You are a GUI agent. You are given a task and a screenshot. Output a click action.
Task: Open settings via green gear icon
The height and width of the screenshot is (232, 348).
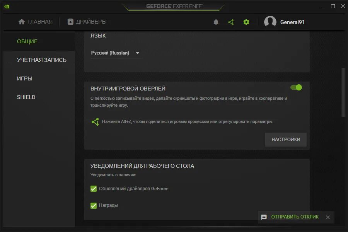pyautogui.click(x=246, y=22)
